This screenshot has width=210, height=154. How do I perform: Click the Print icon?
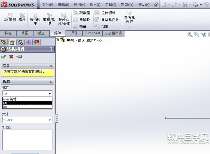pos(196,5)
